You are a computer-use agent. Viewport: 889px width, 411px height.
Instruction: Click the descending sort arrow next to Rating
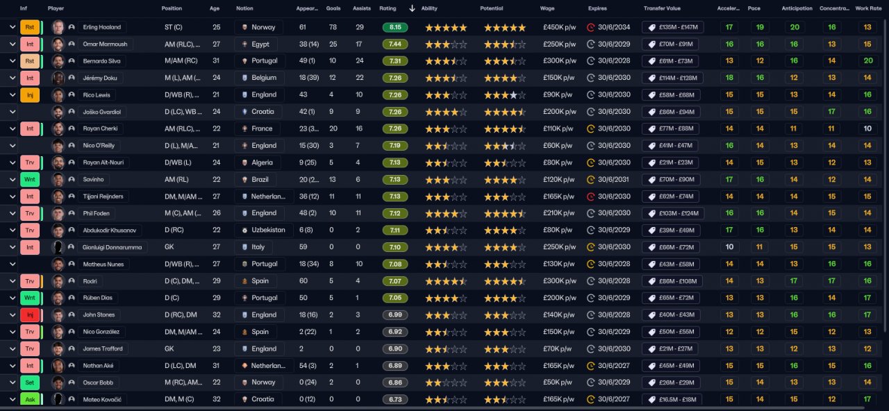[412, 8]
